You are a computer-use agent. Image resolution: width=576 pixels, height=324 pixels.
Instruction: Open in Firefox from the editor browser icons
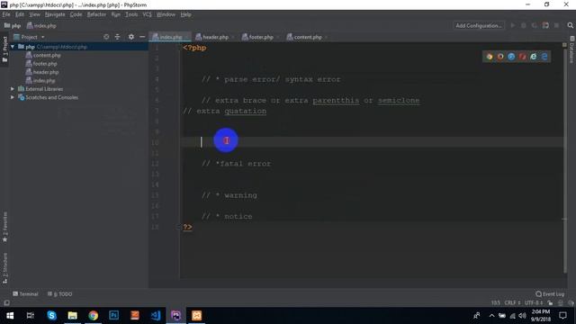[500, 57]
